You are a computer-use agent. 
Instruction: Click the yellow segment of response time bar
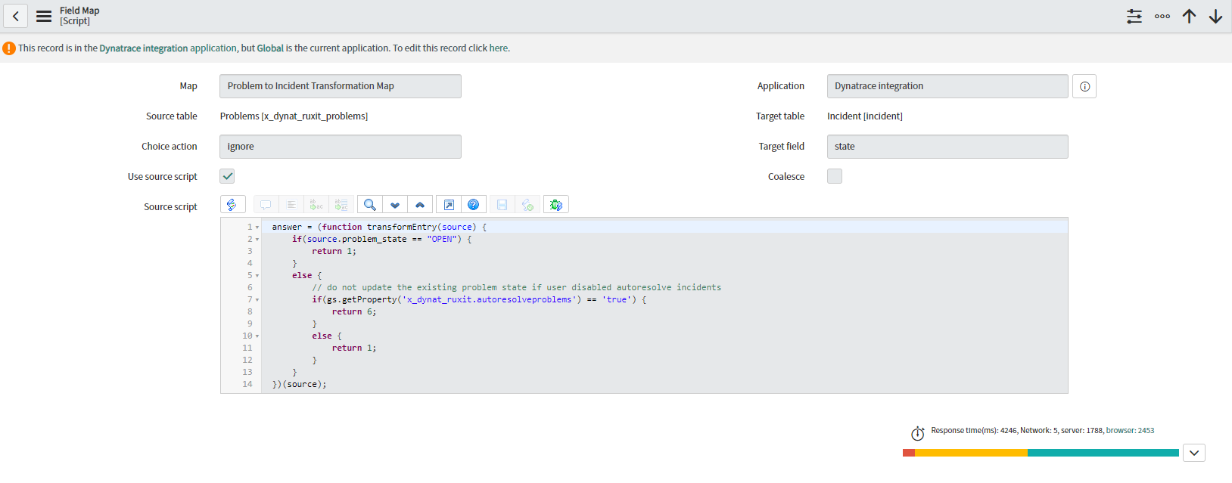[970, 453]
